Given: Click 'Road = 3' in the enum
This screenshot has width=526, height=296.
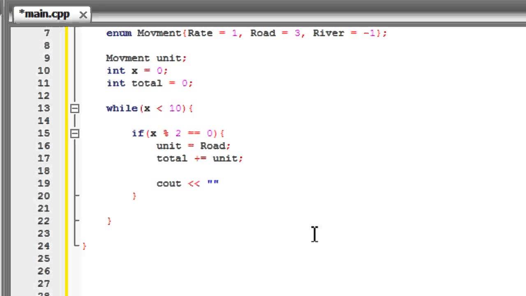Looking at the screenshot, I should coord(275,33).
